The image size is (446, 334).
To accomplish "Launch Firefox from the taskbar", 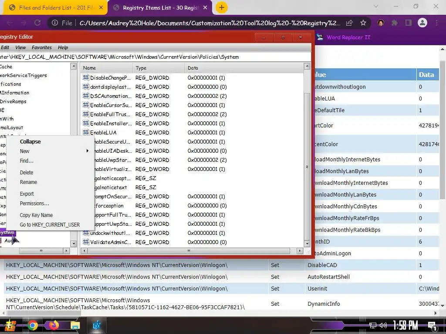I will click(54, 325).
